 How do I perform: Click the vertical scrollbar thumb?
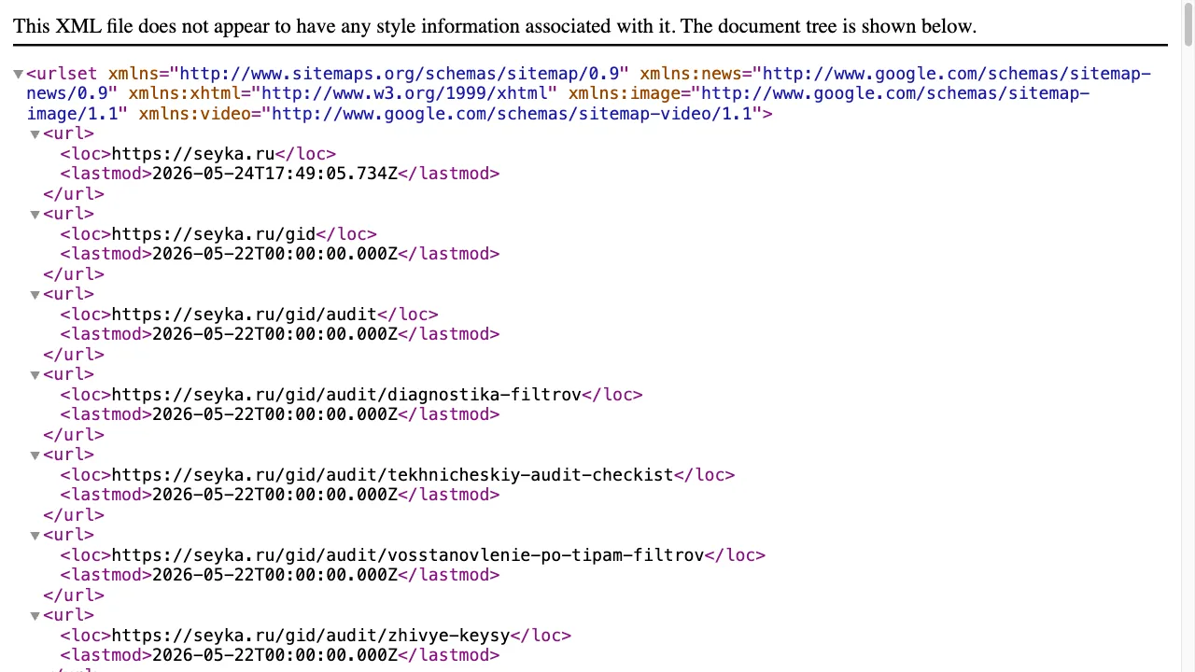1188,23
